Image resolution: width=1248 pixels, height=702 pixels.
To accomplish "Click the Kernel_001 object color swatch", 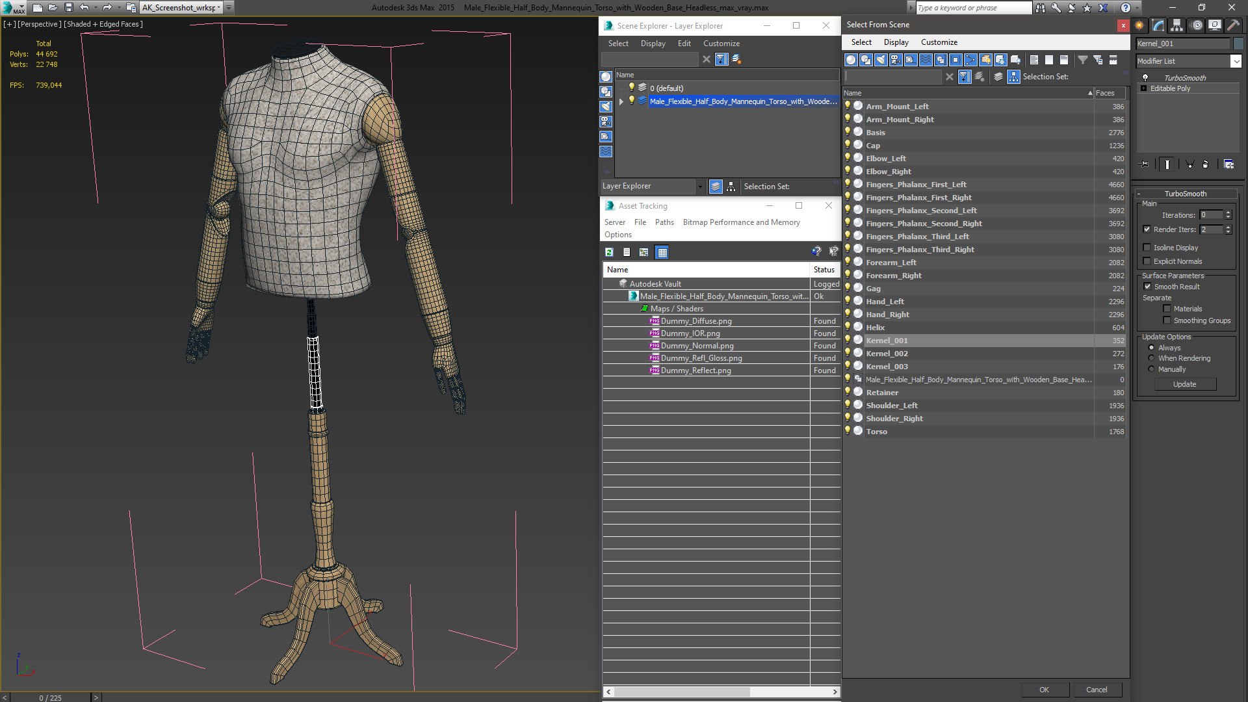I will [x=1238, y=44].
